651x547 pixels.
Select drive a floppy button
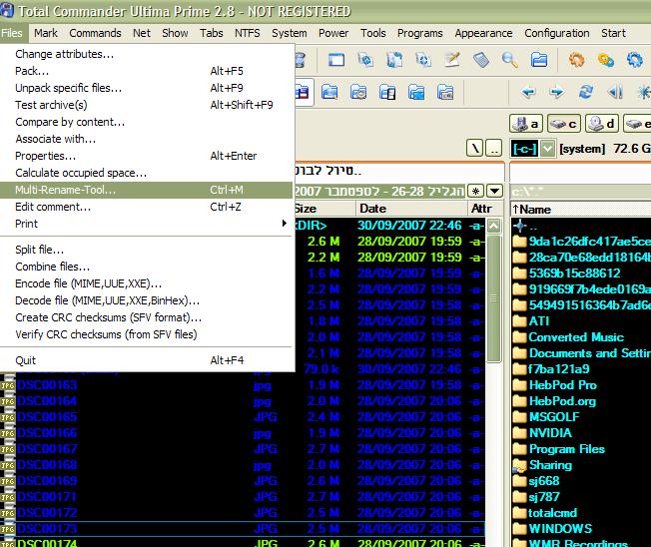coord(525,124)
